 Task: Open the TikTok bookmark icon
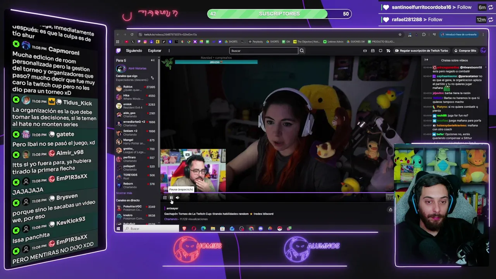164,42
